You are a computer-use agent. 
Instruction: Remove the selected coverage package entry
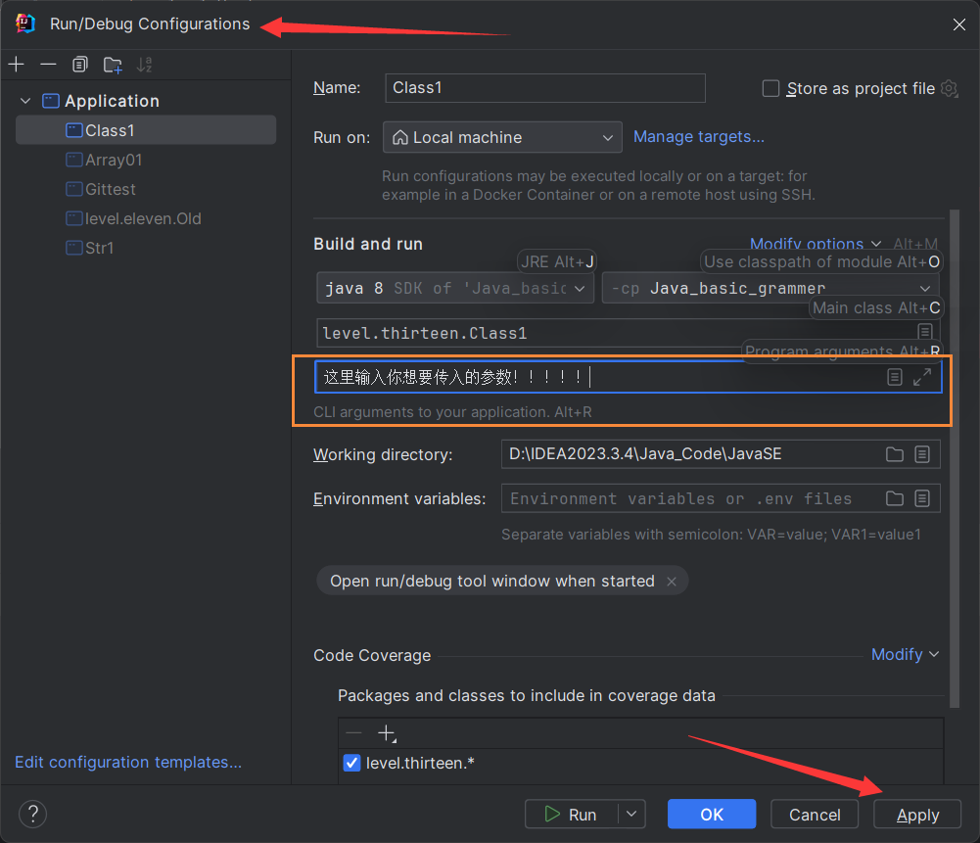[353, 733]
